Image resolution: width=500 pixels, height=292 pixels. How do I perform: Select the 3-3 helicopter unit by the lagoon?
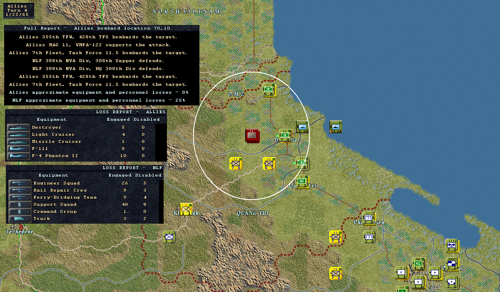coord(453,246)
